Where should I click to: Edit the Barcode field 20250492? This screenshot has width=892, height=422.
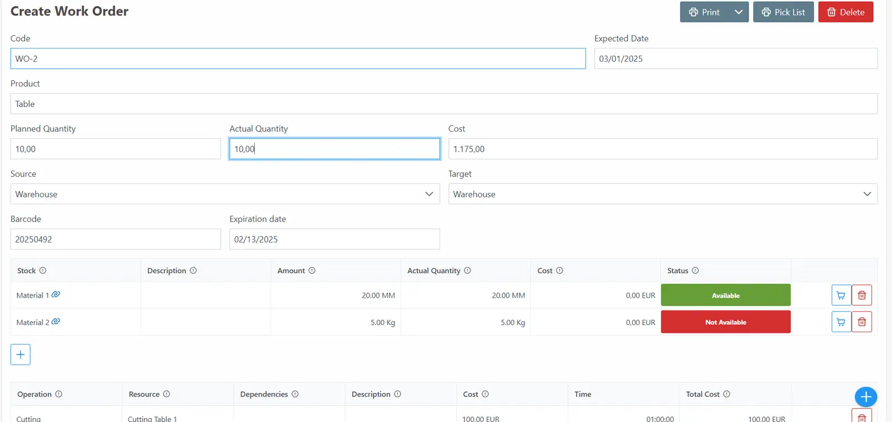[115, 239]
